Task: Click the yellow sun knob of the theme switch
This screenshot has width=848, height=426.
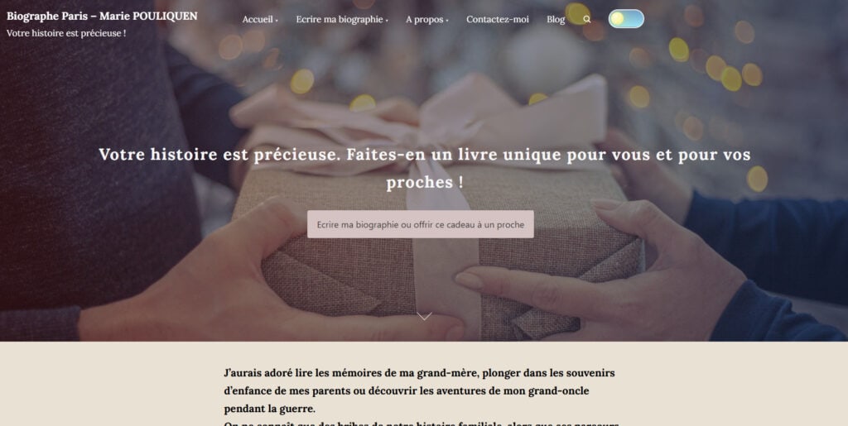Action: tap(618, 19)
